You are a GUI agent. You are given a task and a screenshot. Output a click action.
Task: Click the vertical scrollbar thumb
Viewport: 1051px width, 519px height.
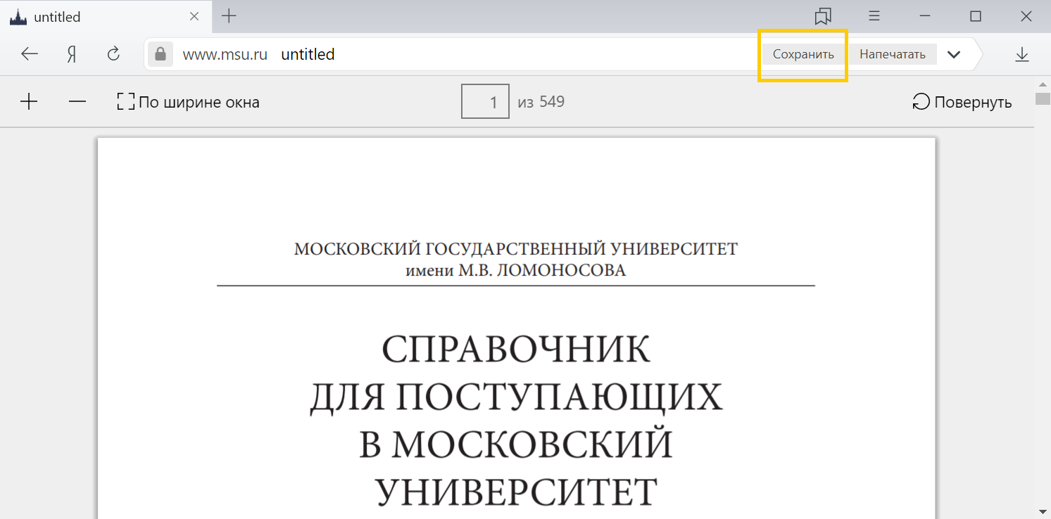tap(1043, 98)
